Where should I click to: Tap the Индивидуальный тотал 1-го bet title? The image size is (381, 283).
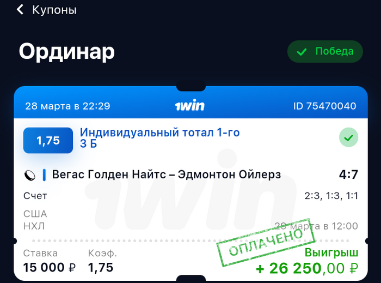pos(159,133)
